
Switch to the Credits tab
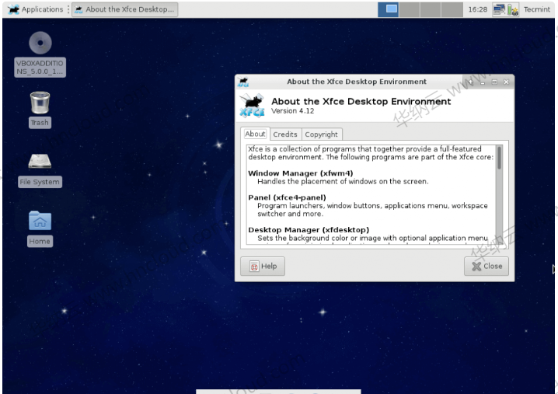click(x=285, y=134)
